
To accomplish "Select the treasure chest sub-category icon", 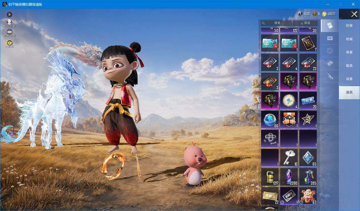I will click(330, 38).
